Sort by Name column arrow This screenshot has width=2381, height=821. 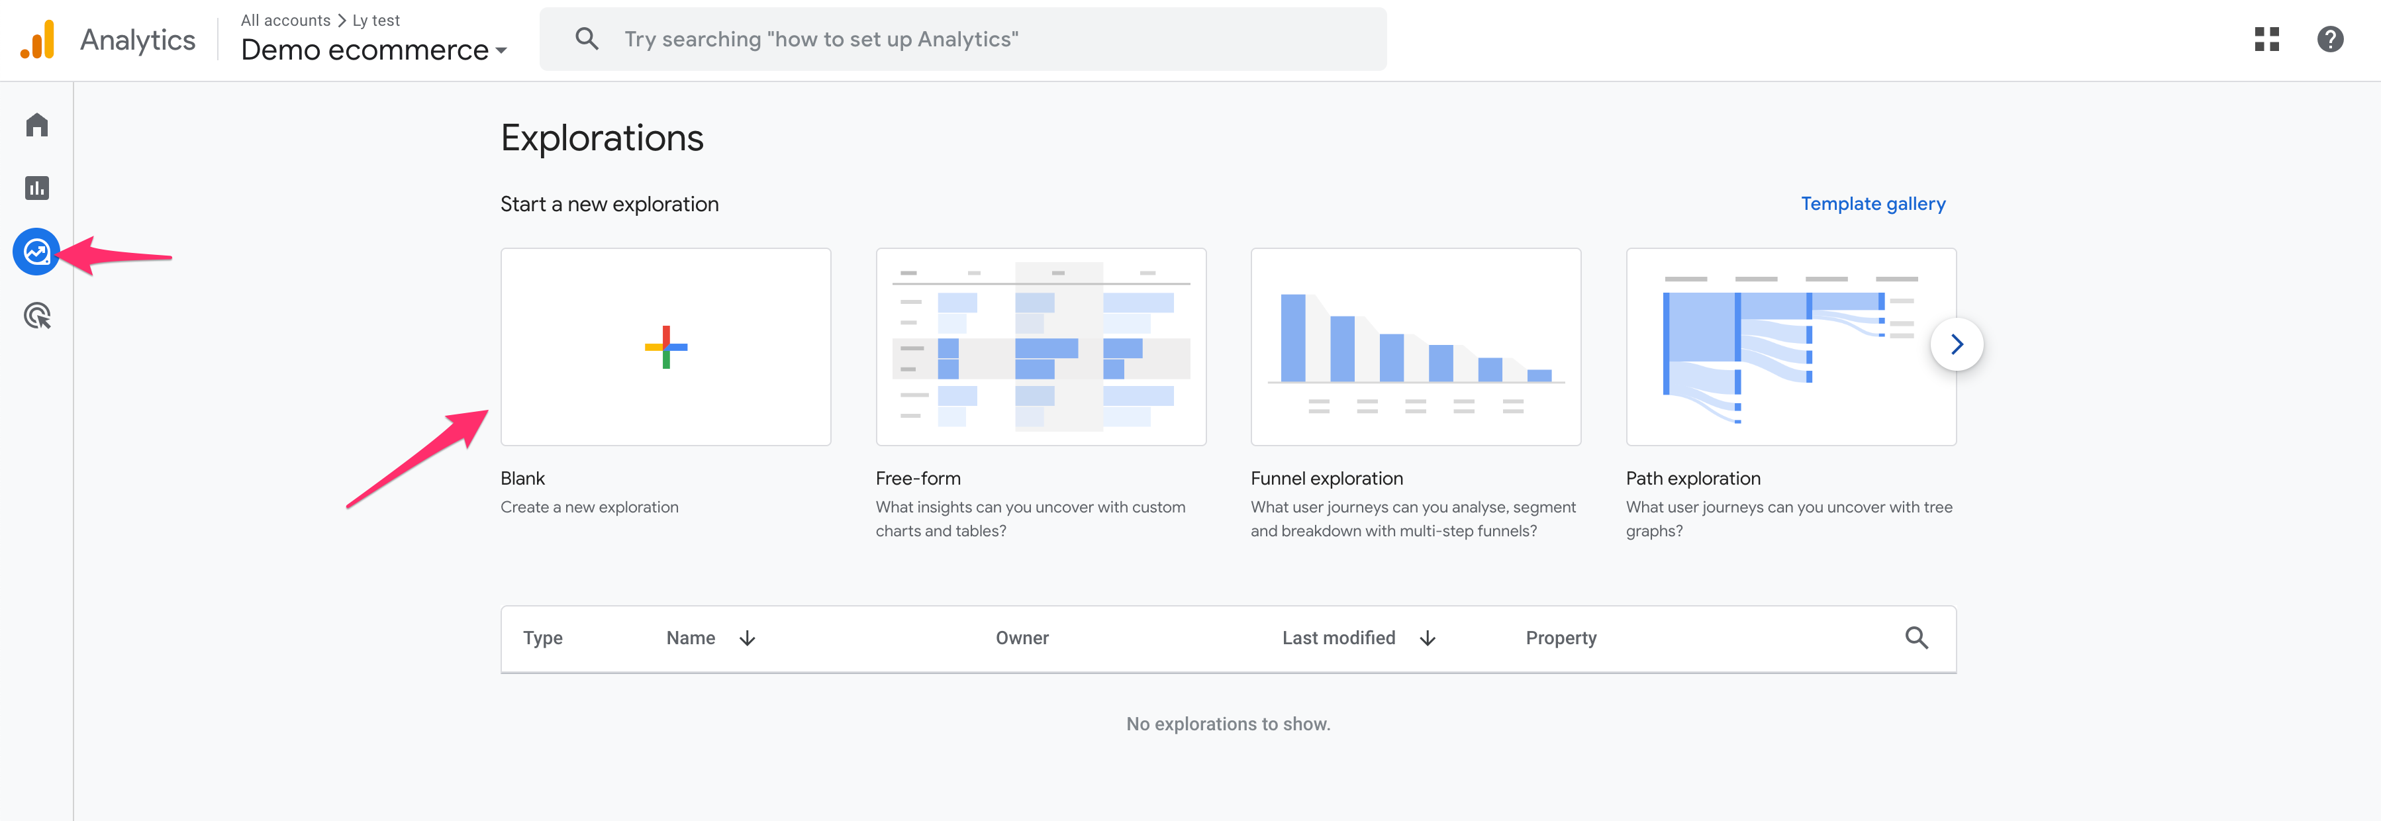(x=747, y=639)
